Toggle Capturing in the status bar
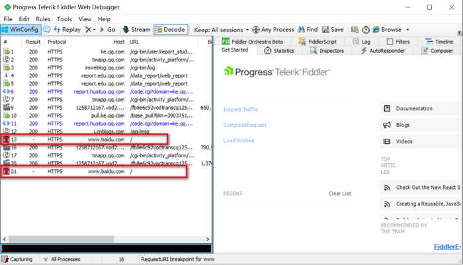The image size is (463, 265). point(17,260)
